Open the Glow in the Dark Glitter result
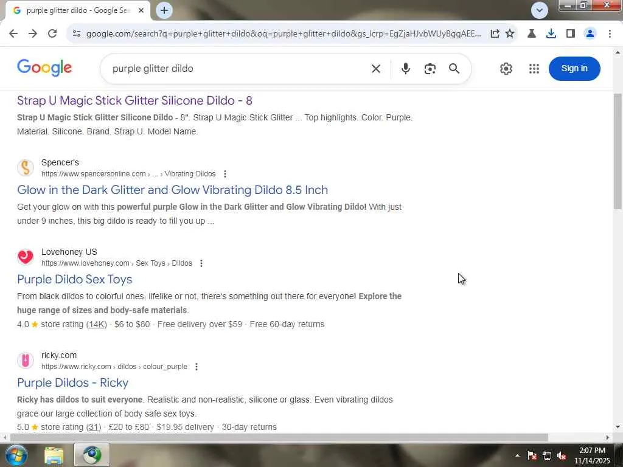 click(x=172, y=190)
